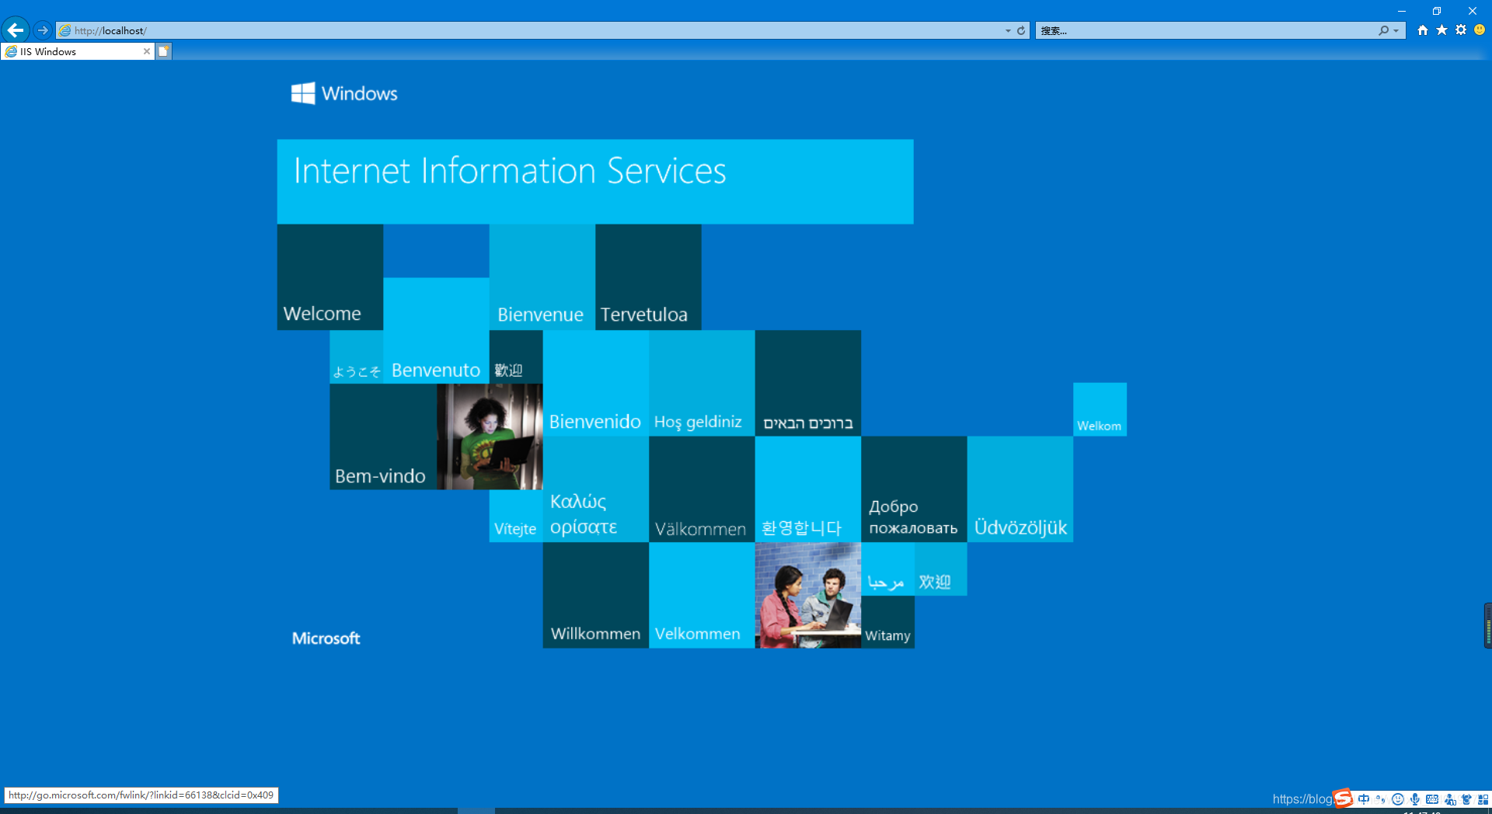Click the Internet Explorer page icon in address bar

tap(65, 30)
